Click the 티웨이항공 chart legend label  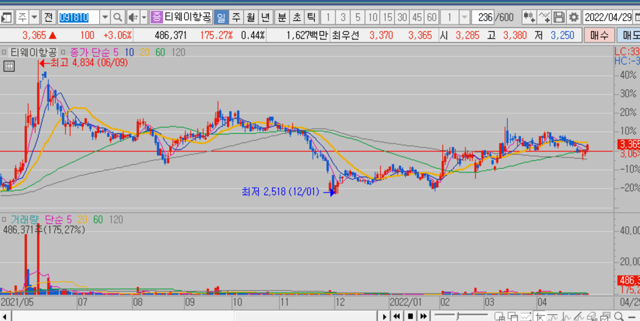[x=32, y=52]
